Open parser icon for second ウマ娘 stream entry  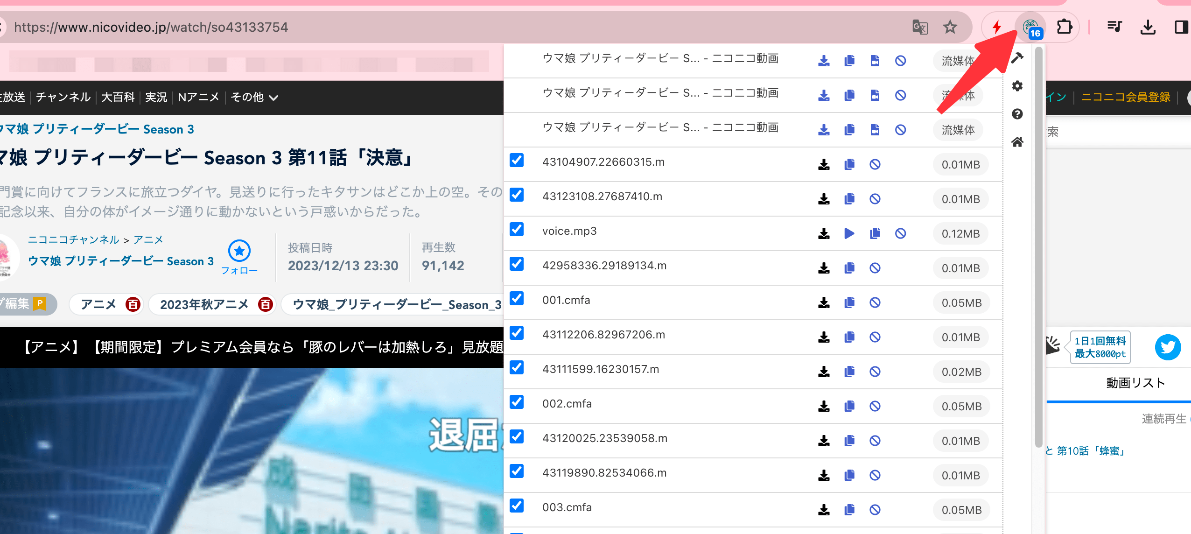pyautogui.click(x=875, y=95)
